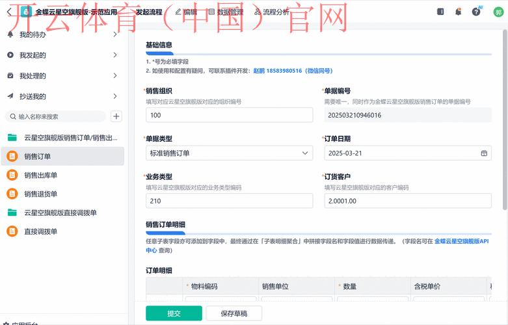Select 销售退货单 in sidebar

62,194
